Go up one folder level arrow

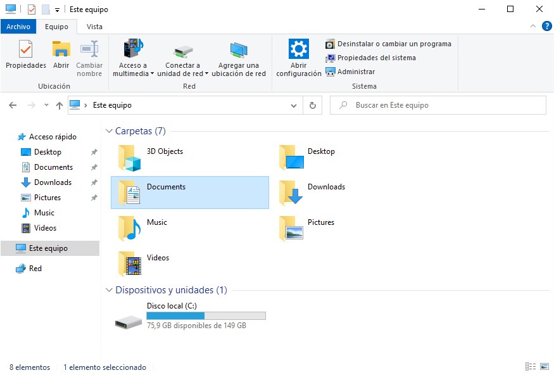(x=60, y=105)
